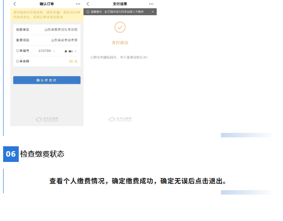Click the 40 元 order amount
Viewport: 283px width, 221px height.
[x=73, y=61]
